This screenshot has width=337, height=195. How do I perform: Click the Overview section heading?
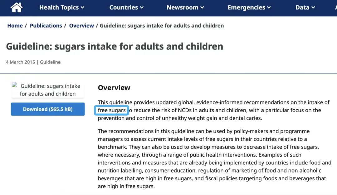[114, 88]
